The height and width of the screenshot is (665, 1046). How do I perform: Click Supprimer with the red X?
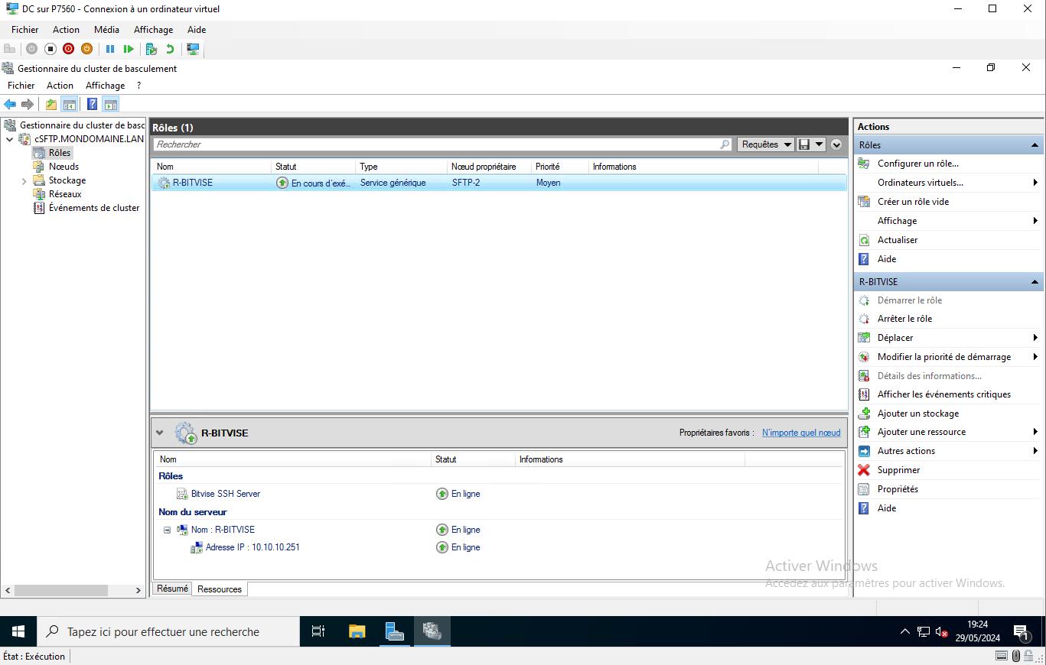[898, 470]
